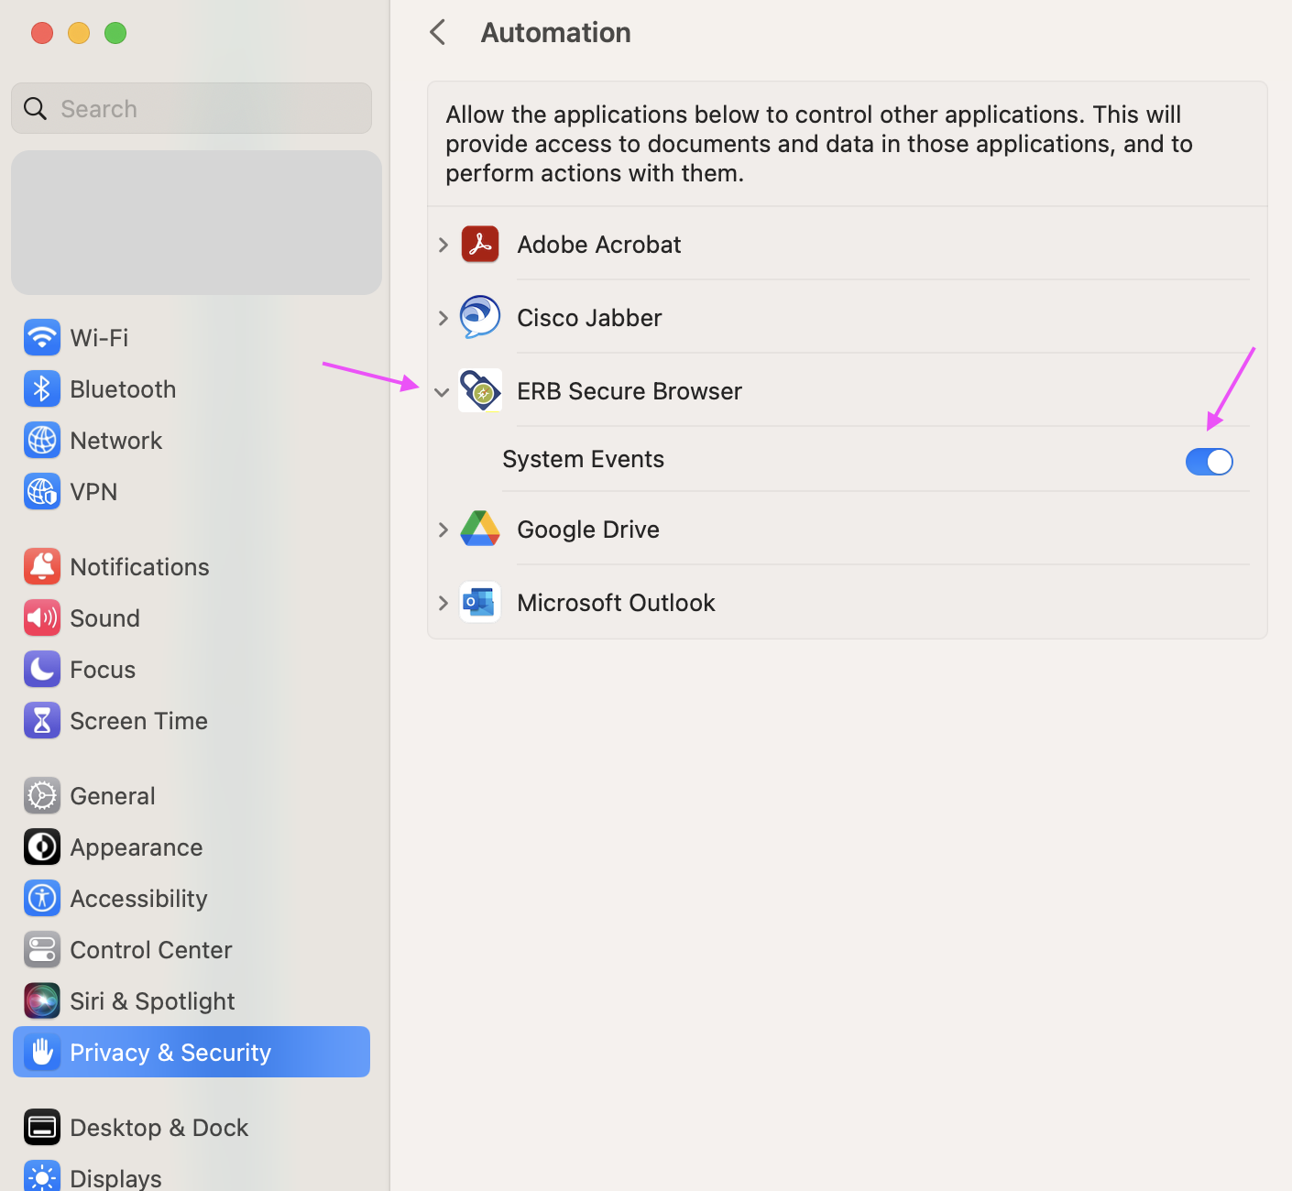Viewport: 1292px width, 1191px height.
Task: Click the Wi-Fi icon in sidebar
Action: pos(42,337)
